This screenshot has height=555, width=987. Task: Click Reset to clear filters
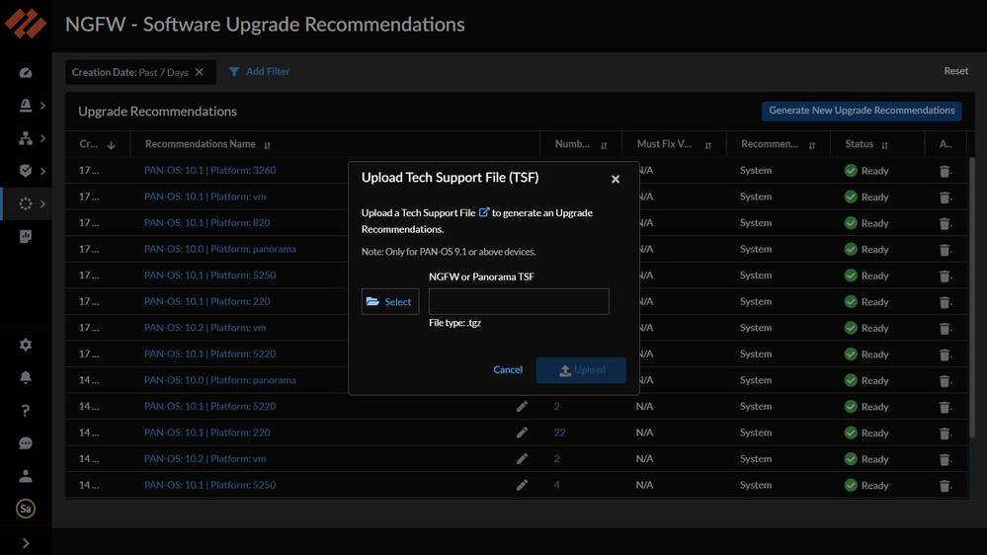coord(955,71)
